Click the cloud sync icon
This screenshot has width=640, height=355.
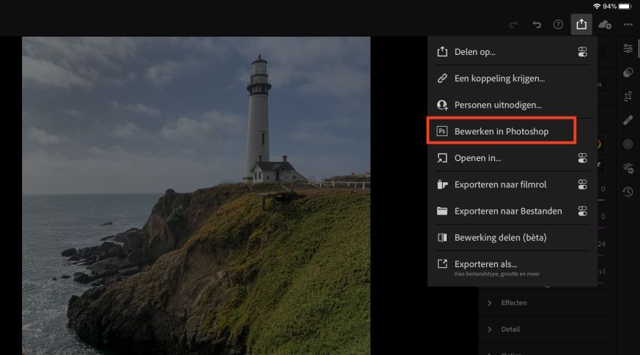(x=605, y=25)
